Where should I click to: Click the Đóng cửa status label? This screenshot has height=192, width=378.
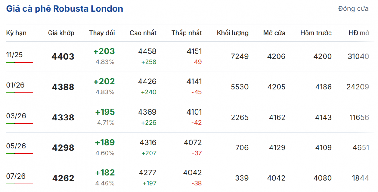[x=353, y=9]
